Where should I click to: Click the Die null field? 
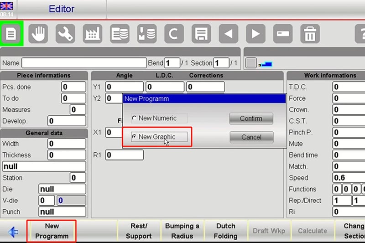62,189
